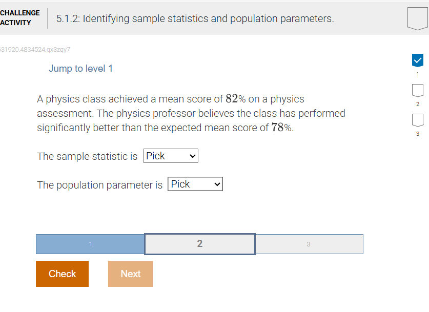Switch to level 3 in the progress bar
The width and height of the screenshot is (429, 312).
point(309,244)
